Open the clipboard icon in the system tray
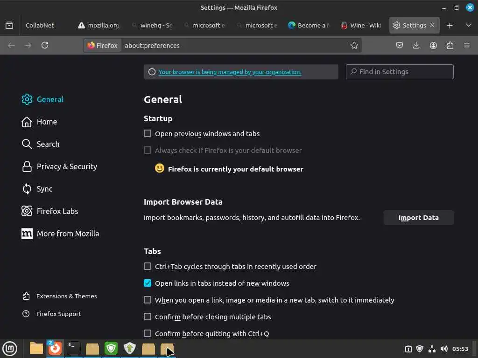The width and height of the screenshot is (478, 358). [408, 349]
